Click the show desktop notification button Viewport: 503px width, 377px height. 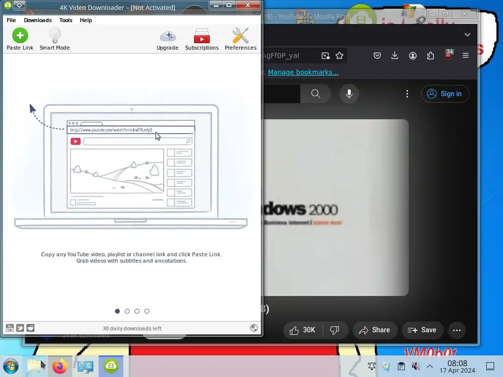click(x=490, y=366)
